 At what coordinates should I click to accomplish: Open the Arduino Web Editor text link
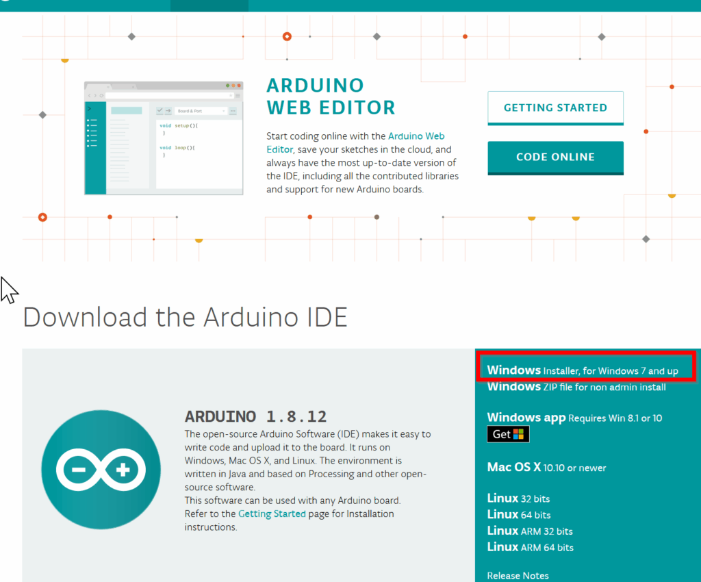point(416,136)
